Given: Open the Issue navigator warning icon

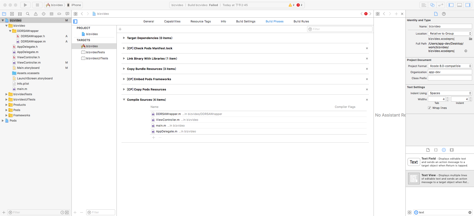Looking at the screenshot, I should [x=36, y=14].
